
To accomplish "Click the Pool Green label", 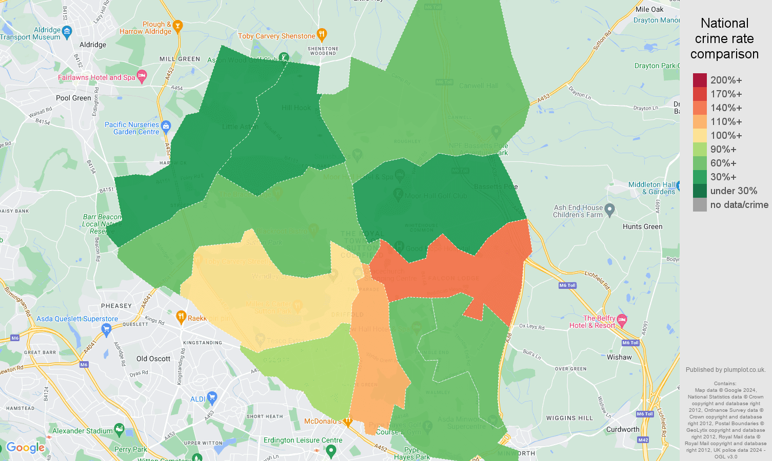I will pyautogui.click(x=73, y=98).
